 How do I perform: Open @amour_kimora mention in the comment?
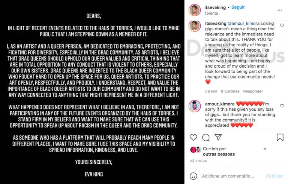pyautogui.click(x=243, y=24)
